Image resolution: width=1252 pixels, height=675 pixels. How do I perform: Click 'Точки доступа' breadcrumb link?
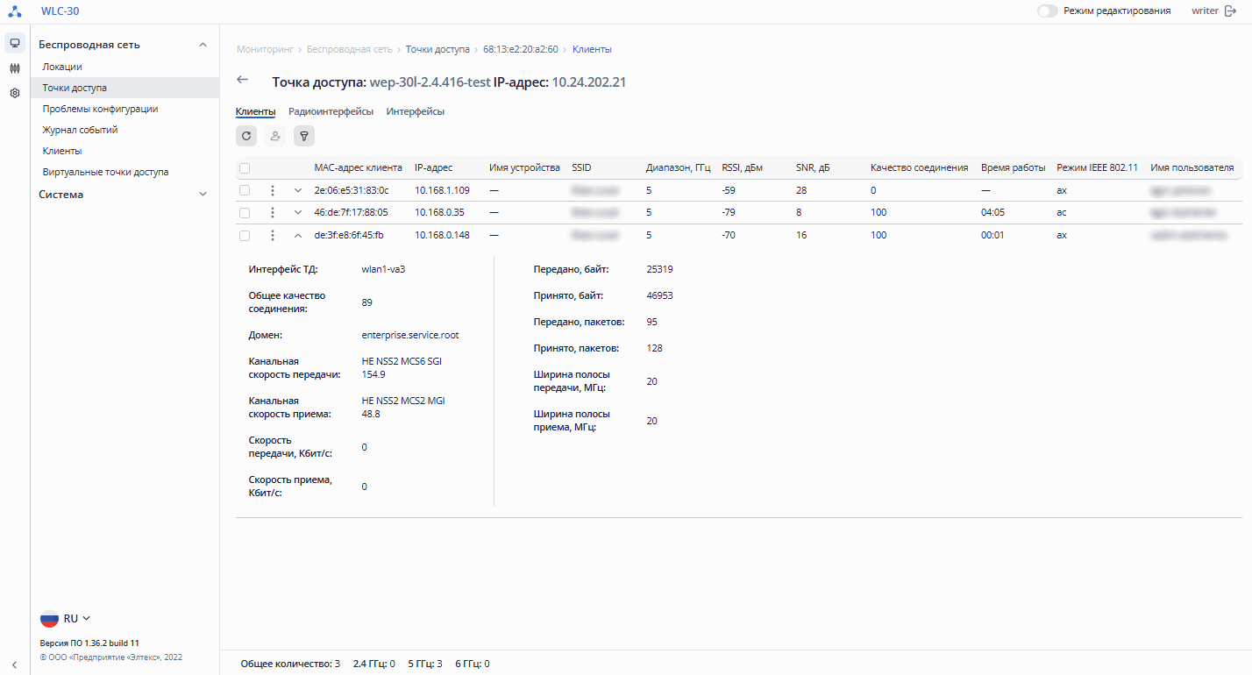[437, 49]
